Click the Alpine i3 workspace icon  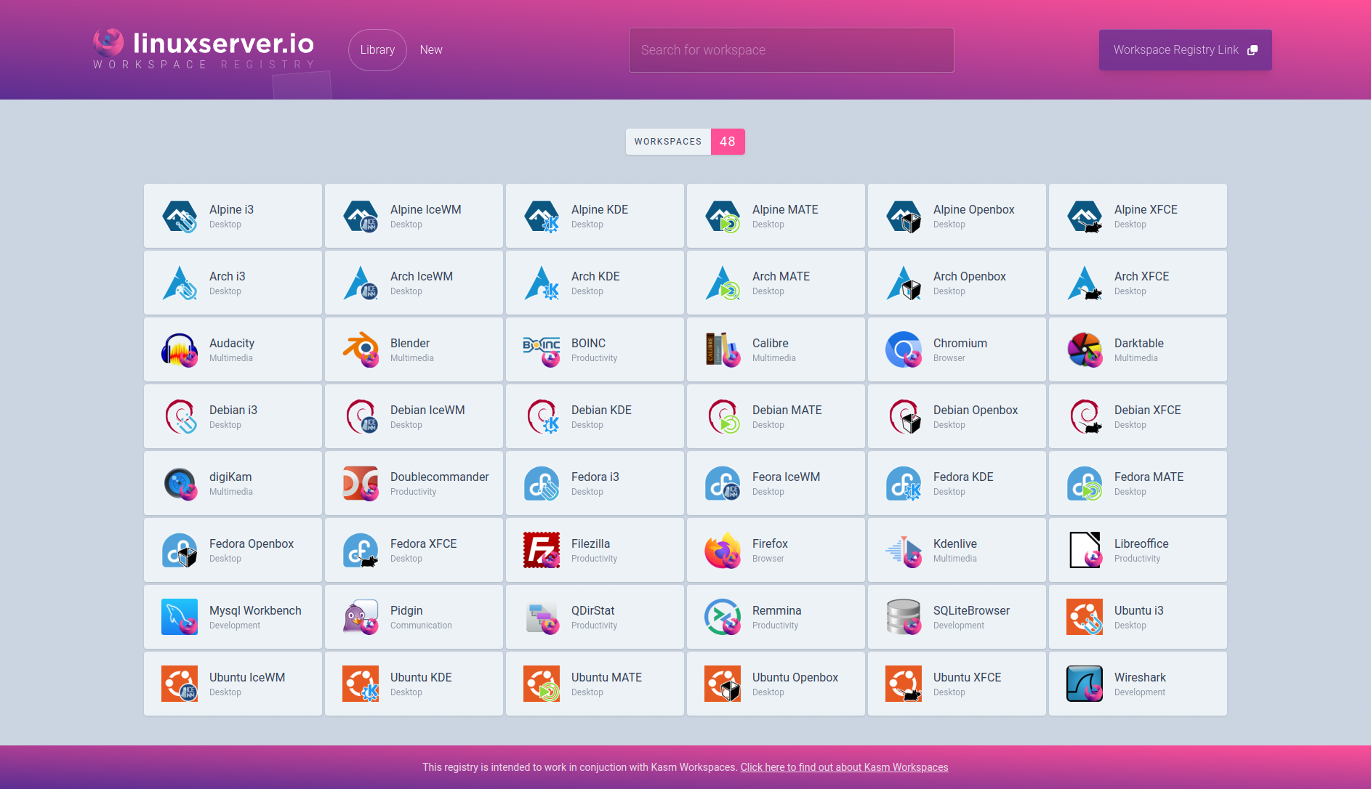(180, 216)
